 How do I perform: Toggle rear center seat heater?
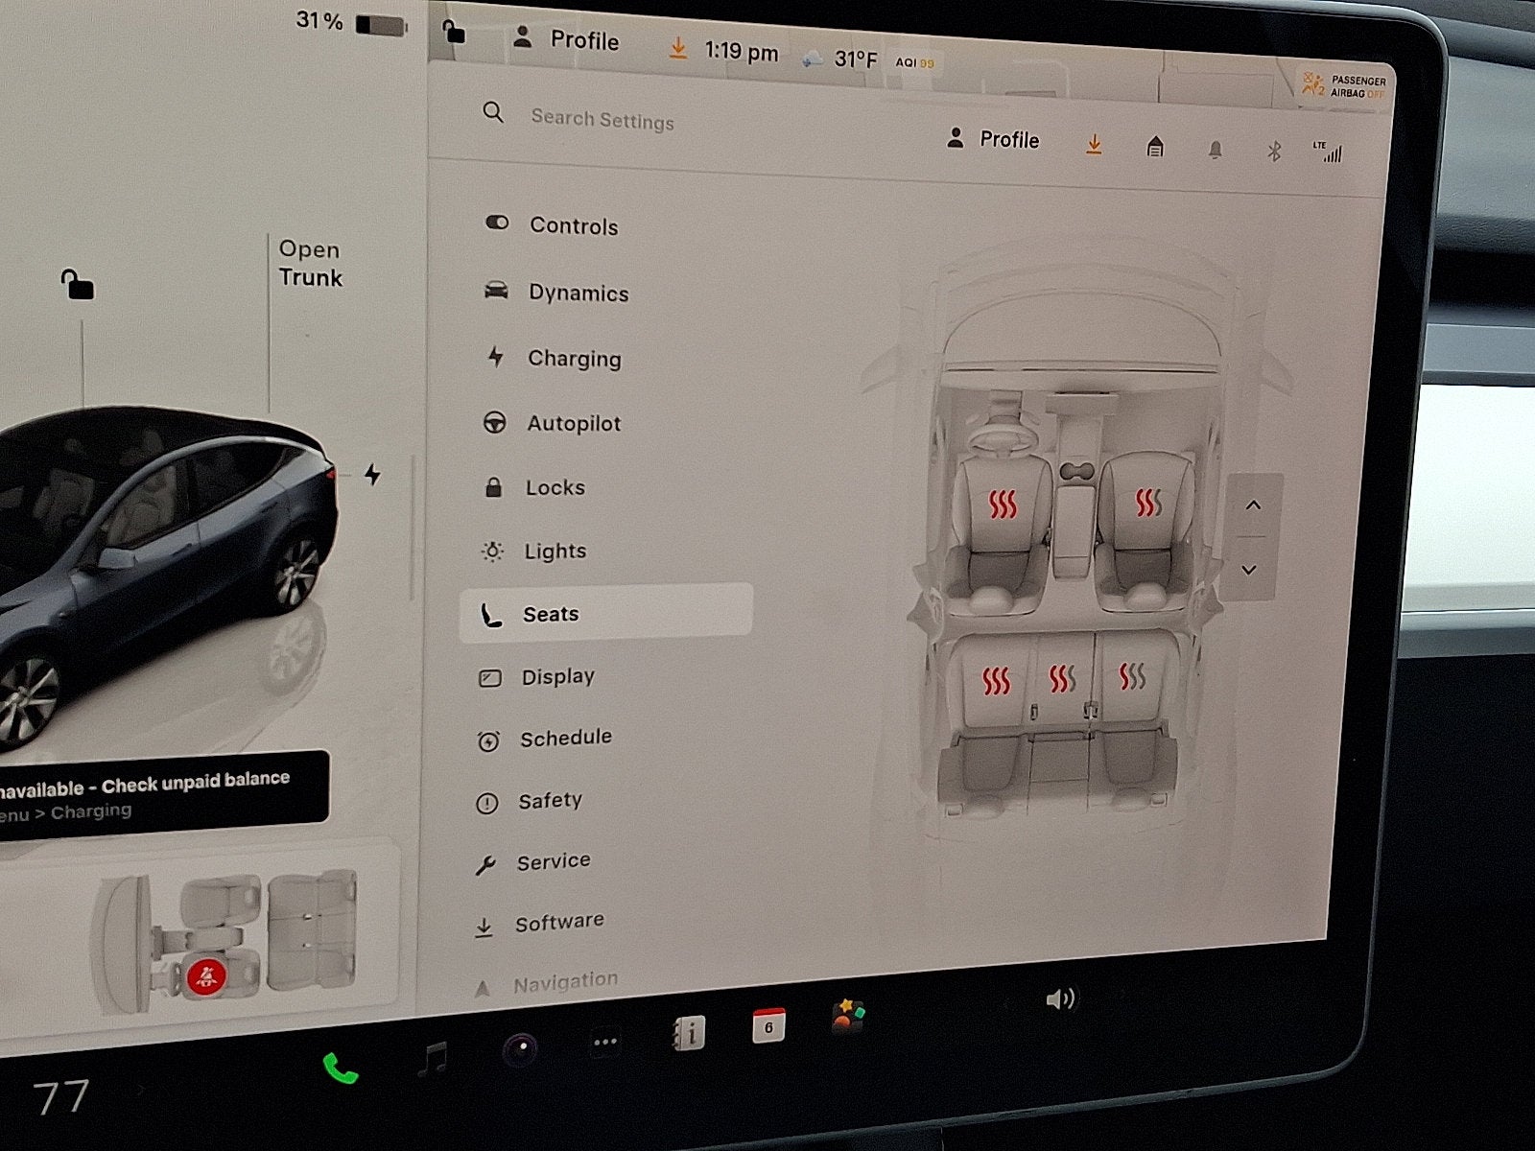[x=1061, y=679]
